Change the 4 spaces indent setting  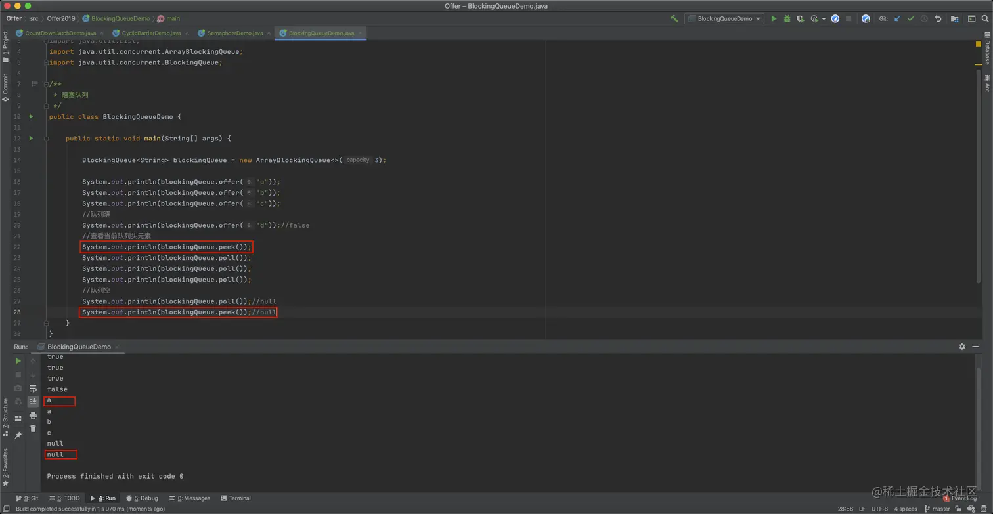pos(905,509)
